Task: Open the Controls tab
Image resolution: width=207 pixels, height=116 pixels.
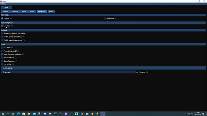Action: coord(15,12)
